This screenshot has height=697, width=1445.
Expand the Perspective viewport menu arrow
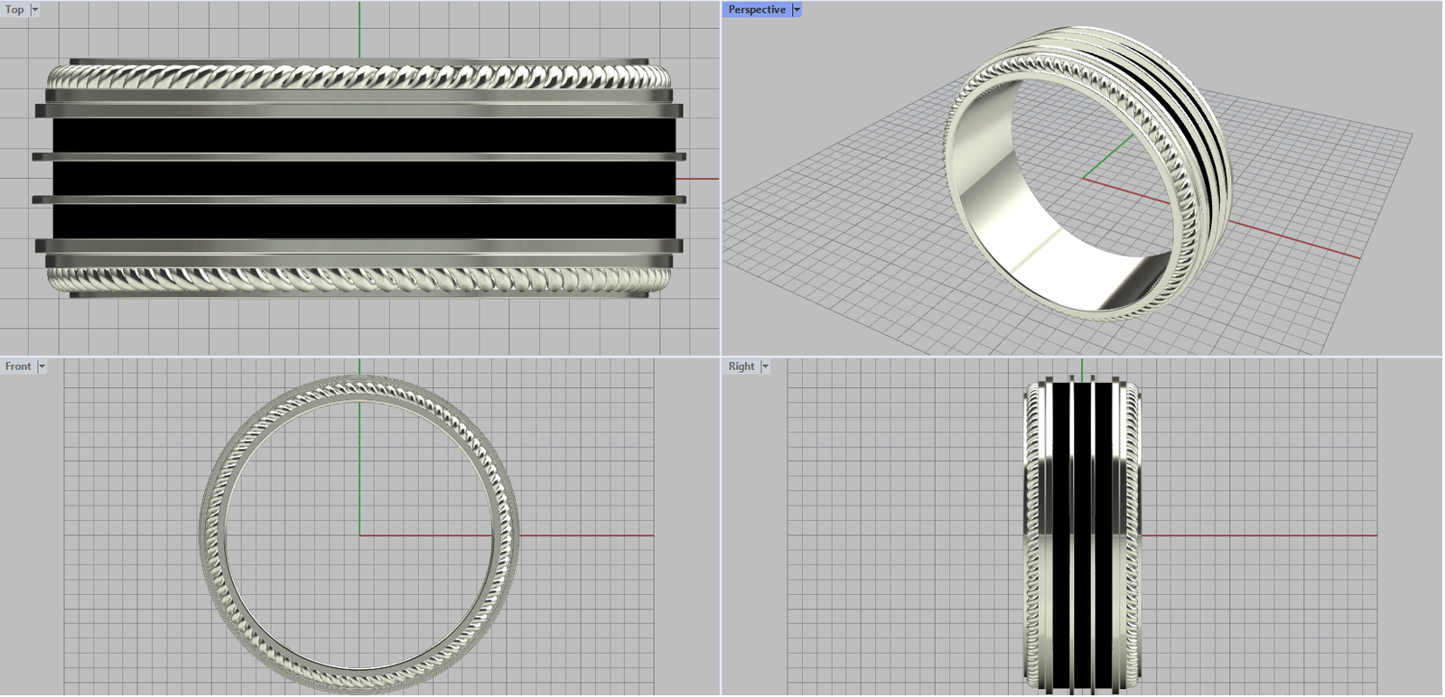[797, 10]
